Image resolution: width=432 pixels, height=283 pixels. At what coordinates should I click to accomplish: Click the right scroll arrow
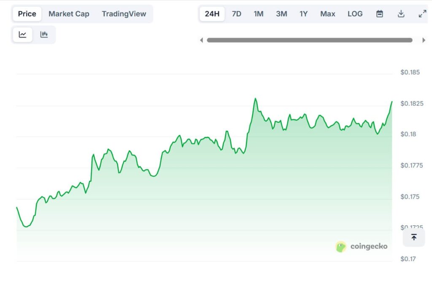[424, 40]
